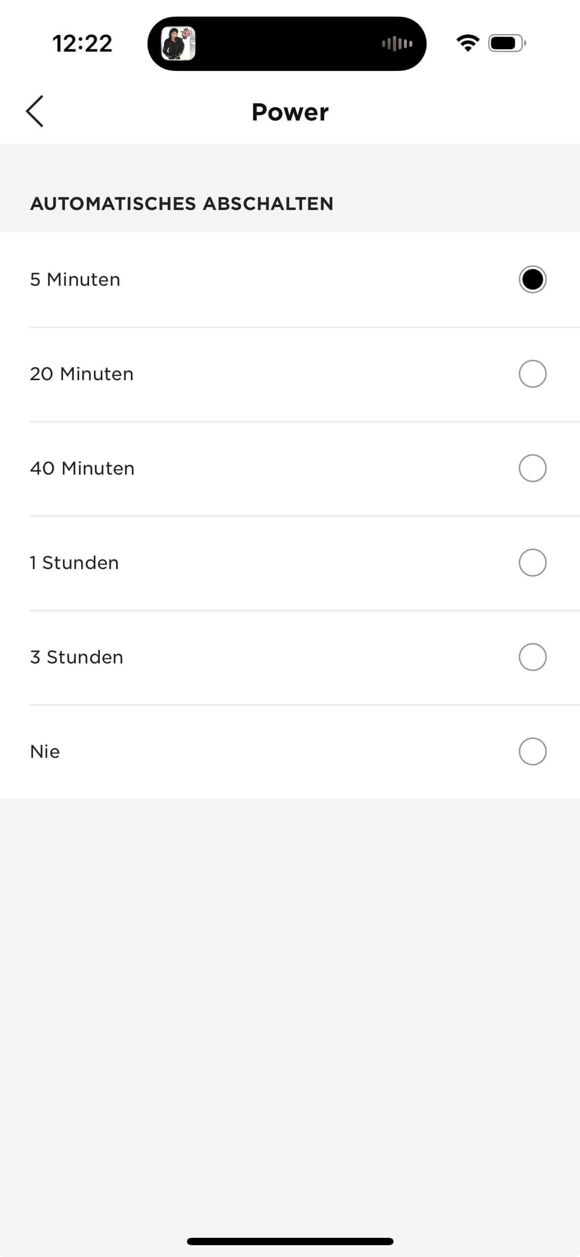
Task: Tap the 12:22 clock in status bar
Action: (82, 43)
